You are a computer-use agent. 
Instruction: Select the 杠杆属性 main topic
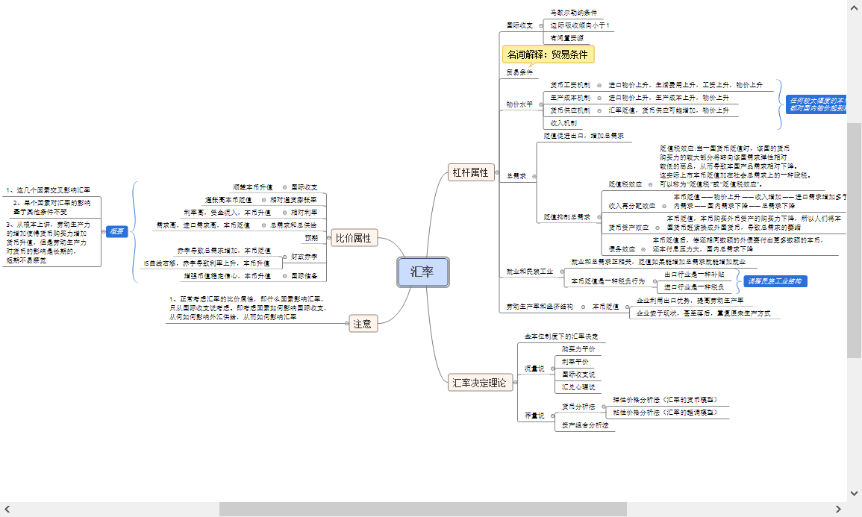(470, 173)
